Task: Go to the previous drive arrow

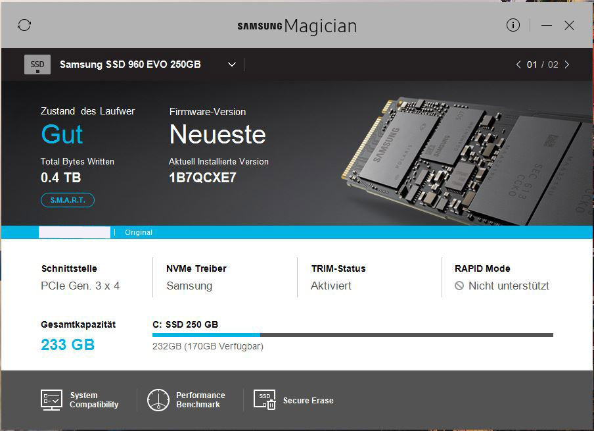Action: coord(518,64)
